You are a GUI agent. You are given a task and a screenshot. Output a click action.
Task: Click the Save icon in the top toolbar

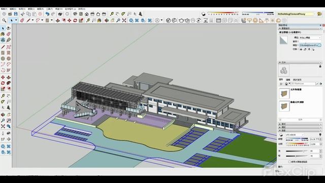click(x=16, y=14)
